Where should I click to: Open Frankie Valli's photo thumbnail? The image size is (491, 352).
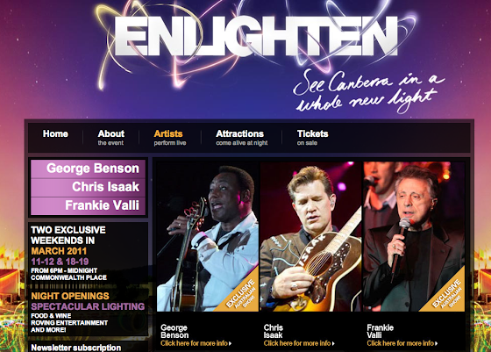[414, 236]
